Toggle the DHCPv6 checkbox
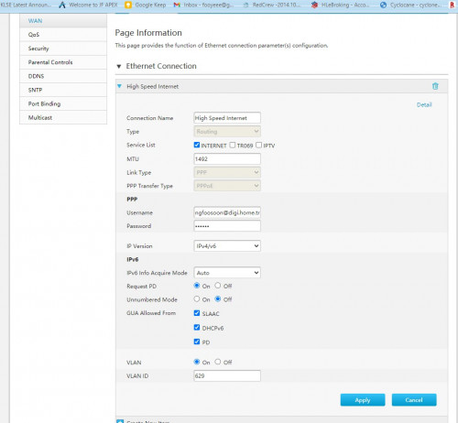 click(197, 328)
